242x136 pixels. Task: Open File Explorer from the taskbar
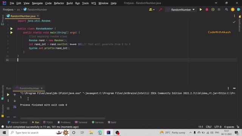(x=91, y=133)
